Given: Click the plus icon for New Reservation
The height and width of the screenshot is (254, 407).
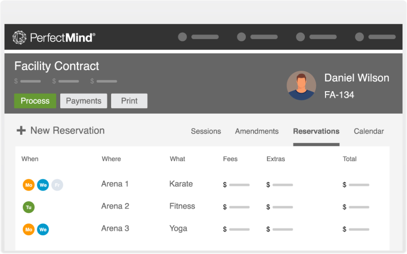Looking at the screenshot, I should click(21, 131).
